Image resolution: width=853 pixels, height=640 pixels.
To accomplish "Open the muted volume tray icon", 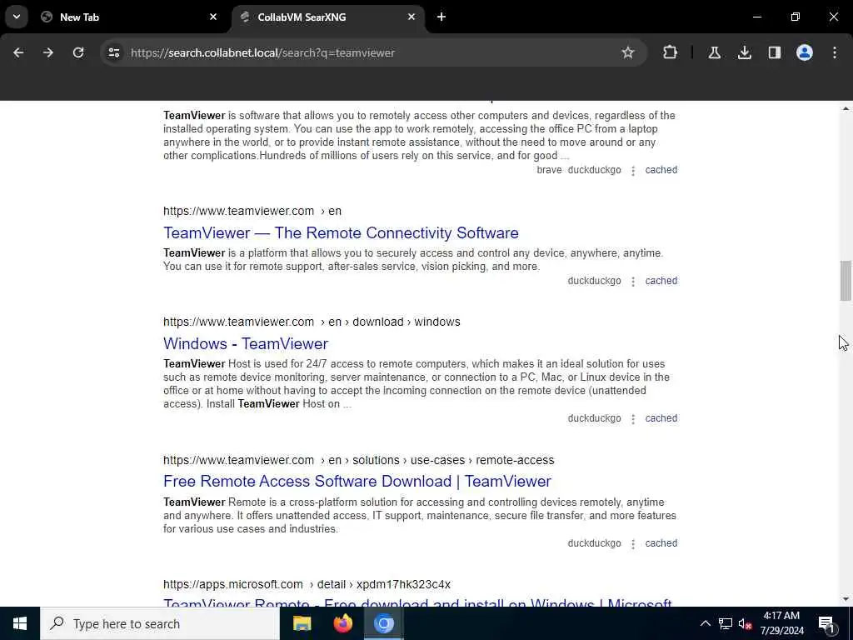I will (745, 623).
